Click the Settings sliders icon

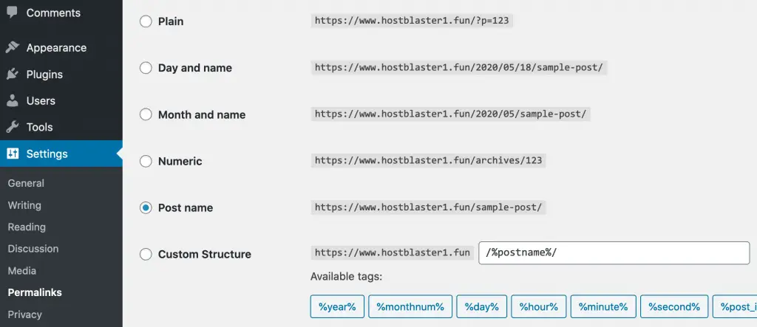pos(13,154)
